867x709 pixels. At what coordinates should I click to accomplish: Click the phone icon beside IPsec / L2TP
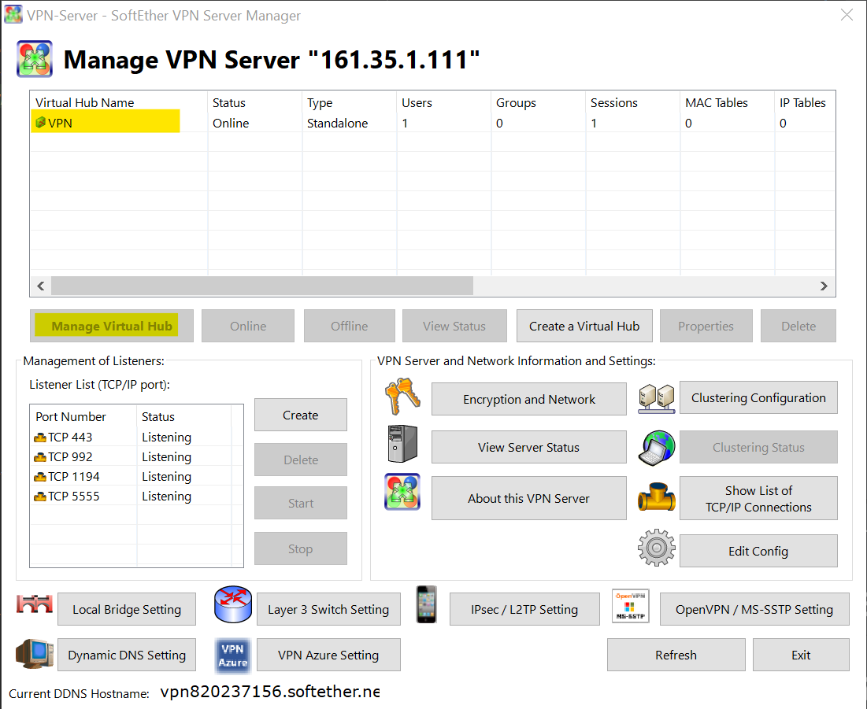pos(426,604)
